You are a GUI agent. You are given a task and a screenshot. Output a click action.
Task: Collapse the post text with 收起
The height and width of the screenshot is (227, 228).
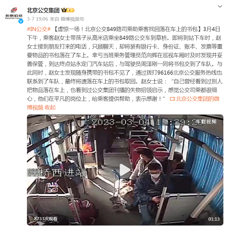coord(50,107)
